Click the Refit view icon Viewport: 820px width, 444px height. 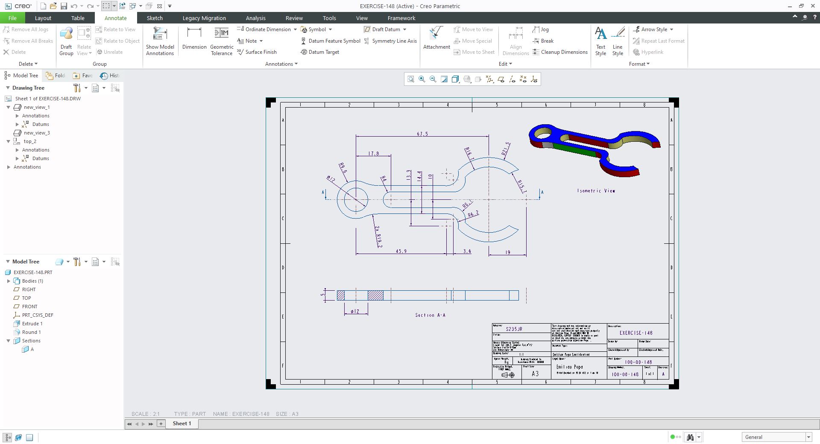pyautogui.click(x=410, y=79)
